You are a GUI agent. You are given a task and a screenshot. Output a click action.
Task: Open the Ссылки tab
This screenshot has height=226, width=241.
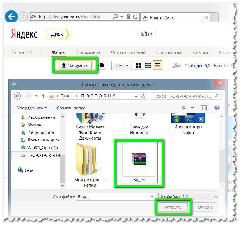coord(200,52)
